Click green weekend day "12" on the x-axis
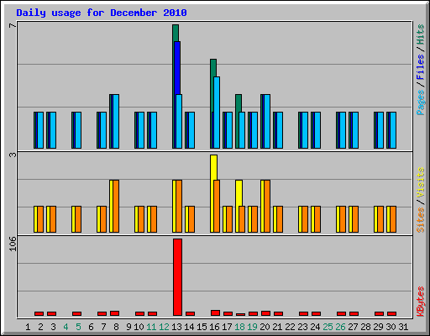The height and width of the screenshot is (336, 430). pyautogui.click(x=164, y=327)
